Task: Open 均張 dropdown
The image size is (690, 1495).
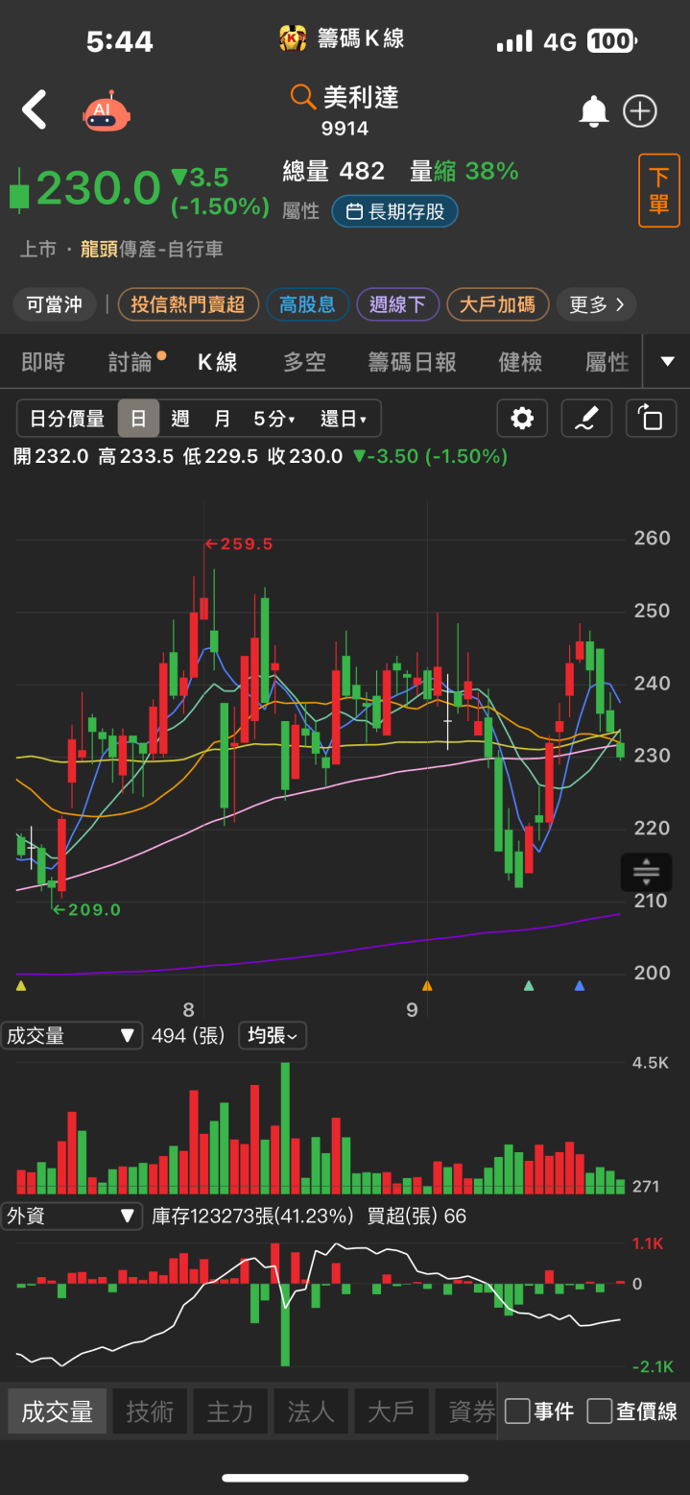Action: click(x=273, y=1035)
